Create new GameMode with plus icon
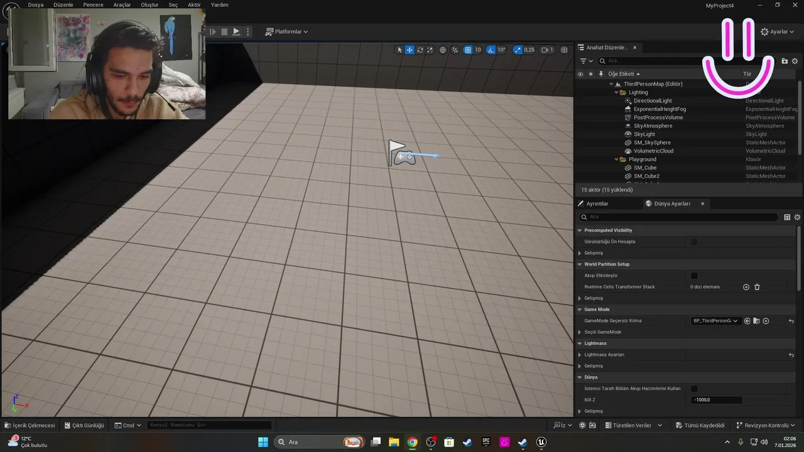Screen dimensions: 804x452 766,321
